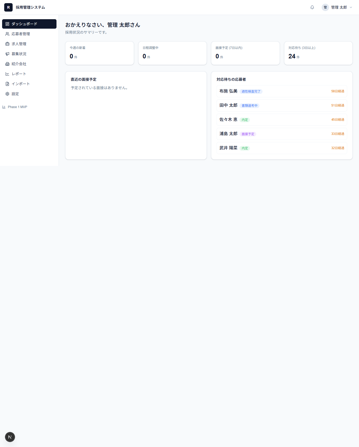359x447 pixels.
Task: Click the 募集状況 megaphone icon
Action: [x=7, y=54]
